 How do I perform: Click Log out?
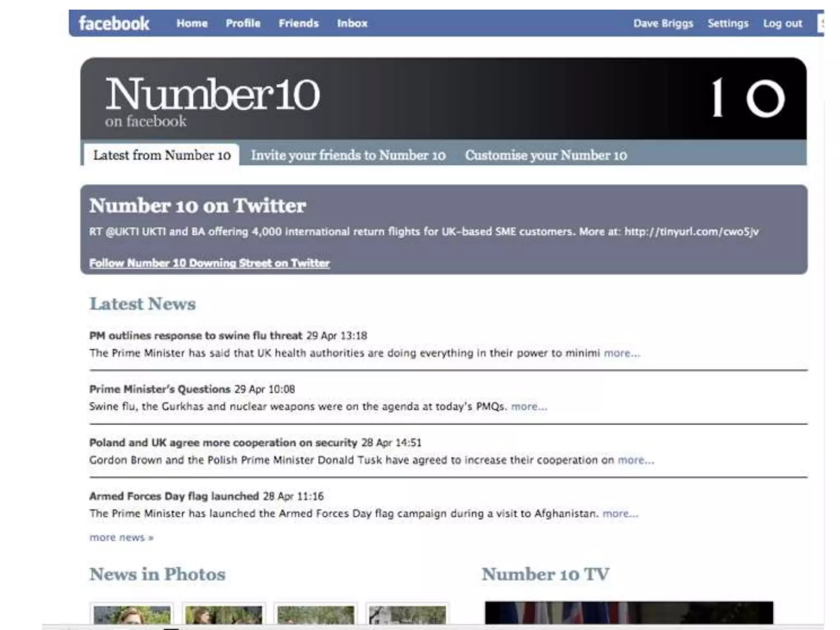tap(782, 23)
